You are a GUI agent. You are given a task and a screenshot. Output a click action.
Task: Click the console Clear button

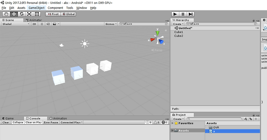click(x=6, y=122)
